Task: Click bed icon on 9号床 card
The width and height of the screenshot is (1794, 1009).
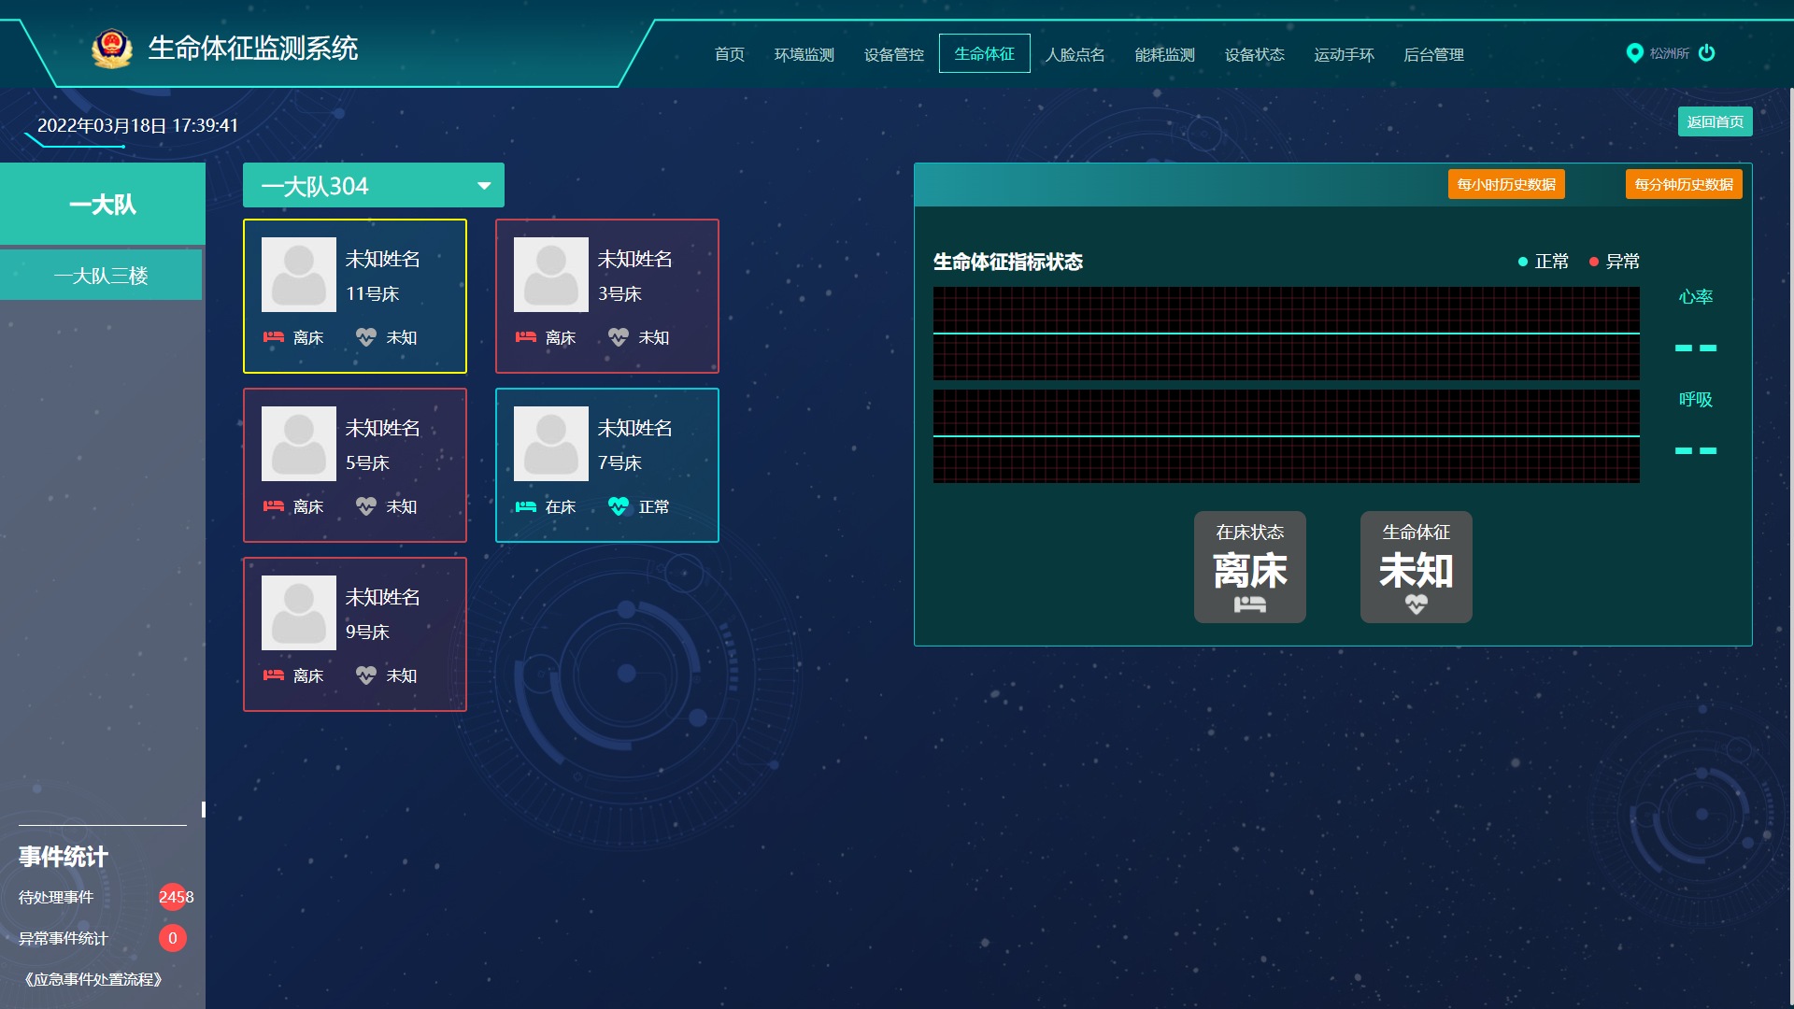Action: coord(273,675)
